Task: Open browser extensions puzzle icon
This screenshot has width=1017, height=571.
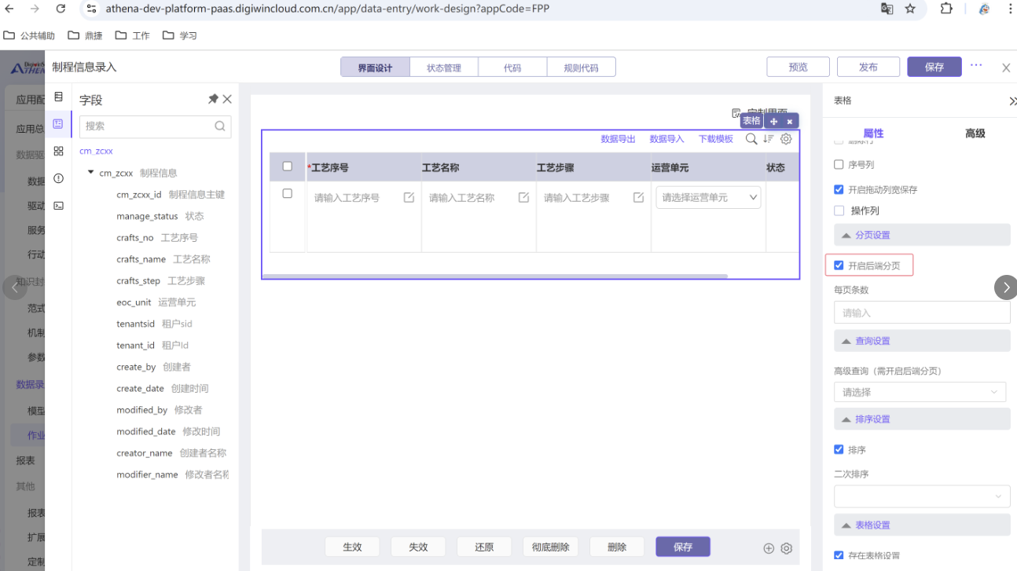Action: click(946, 9)
